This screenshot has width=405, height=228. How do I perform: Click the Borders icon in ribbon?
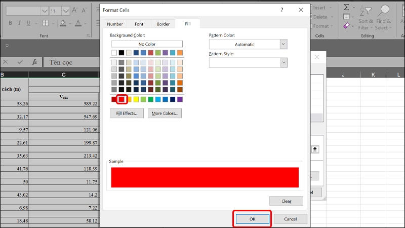click(x=46, y=23)
